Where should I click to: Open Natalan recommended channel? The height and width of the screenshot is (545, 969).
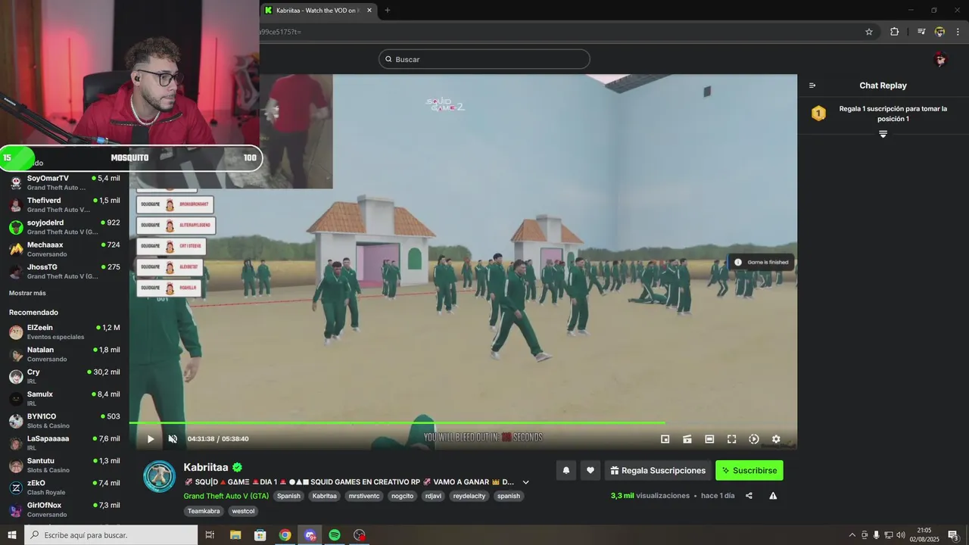pyautogui.click(x=64, y=354)
